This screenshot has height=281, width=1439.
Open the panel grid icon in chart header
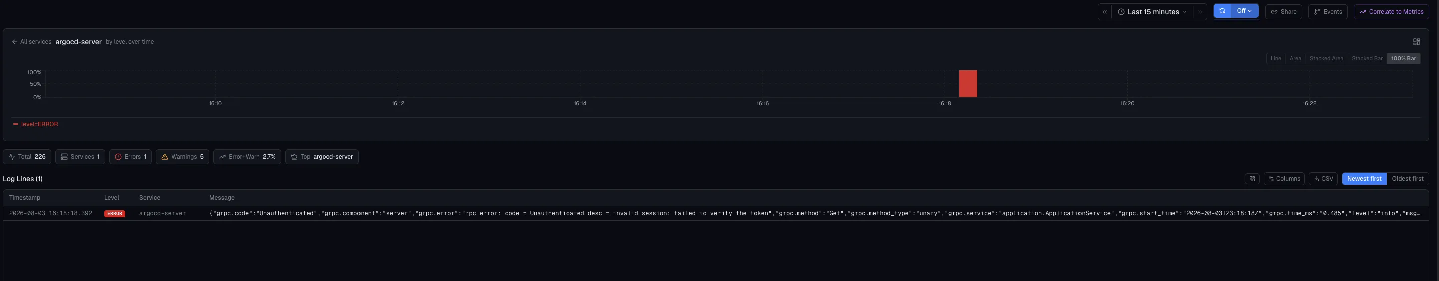tap(1416, 42)
